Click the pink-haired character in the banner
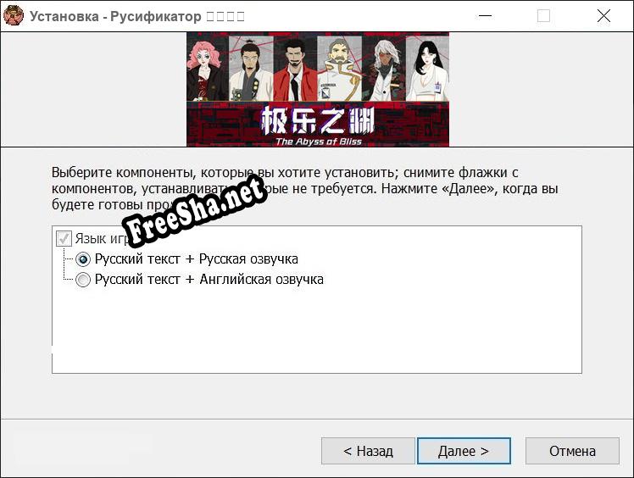 (206, 68)
